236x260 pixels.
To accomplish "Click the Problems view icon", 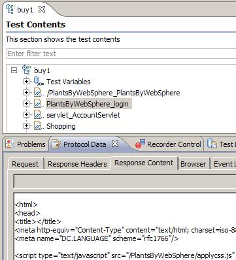I will pyautogui.click(x=10, y=144).
